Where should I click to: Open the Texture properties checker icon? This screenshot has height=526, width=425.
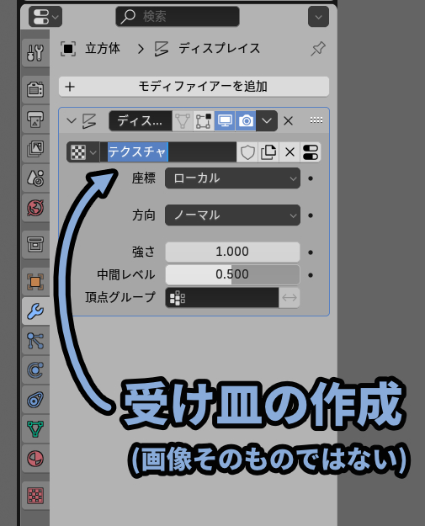click(x=35, y=496)
